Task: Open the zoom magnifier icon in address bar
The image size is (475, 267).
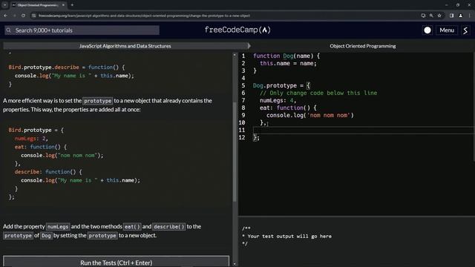Action: click(x=431, y=16)
